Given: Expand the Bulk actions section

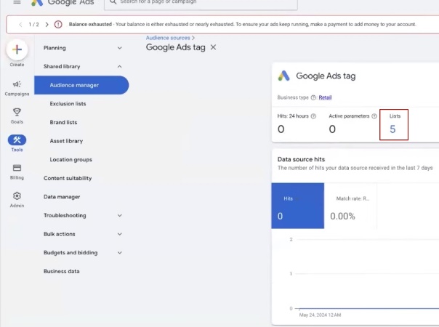Looking at the screenshot, I should (x=120, y=234).
